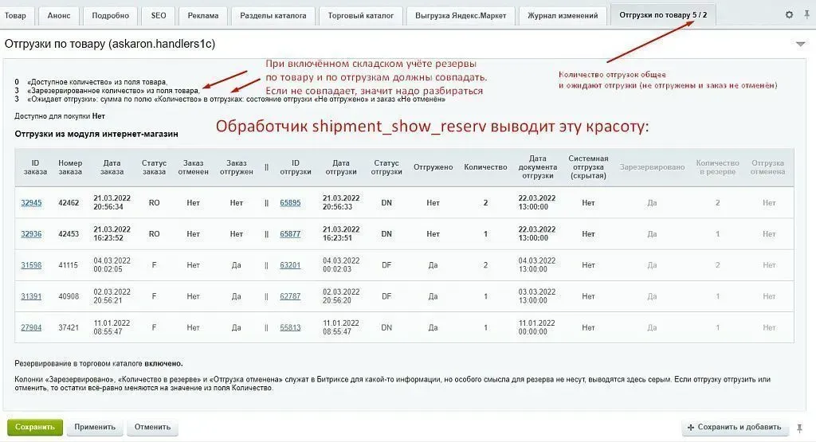Click the greyed Зарезервировано column header
816x442 pixels.
click(652, 167)
